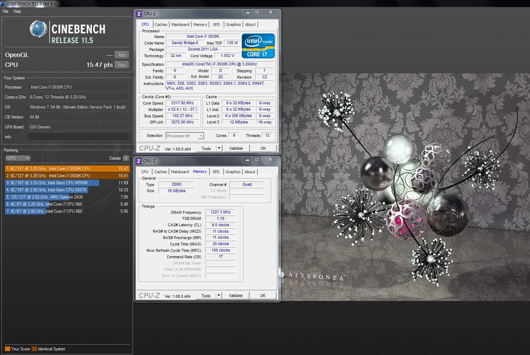Screen dimensions: 530x355
Task: Click OK in top CPU-Z window
Action: click(x=263, y=148)
